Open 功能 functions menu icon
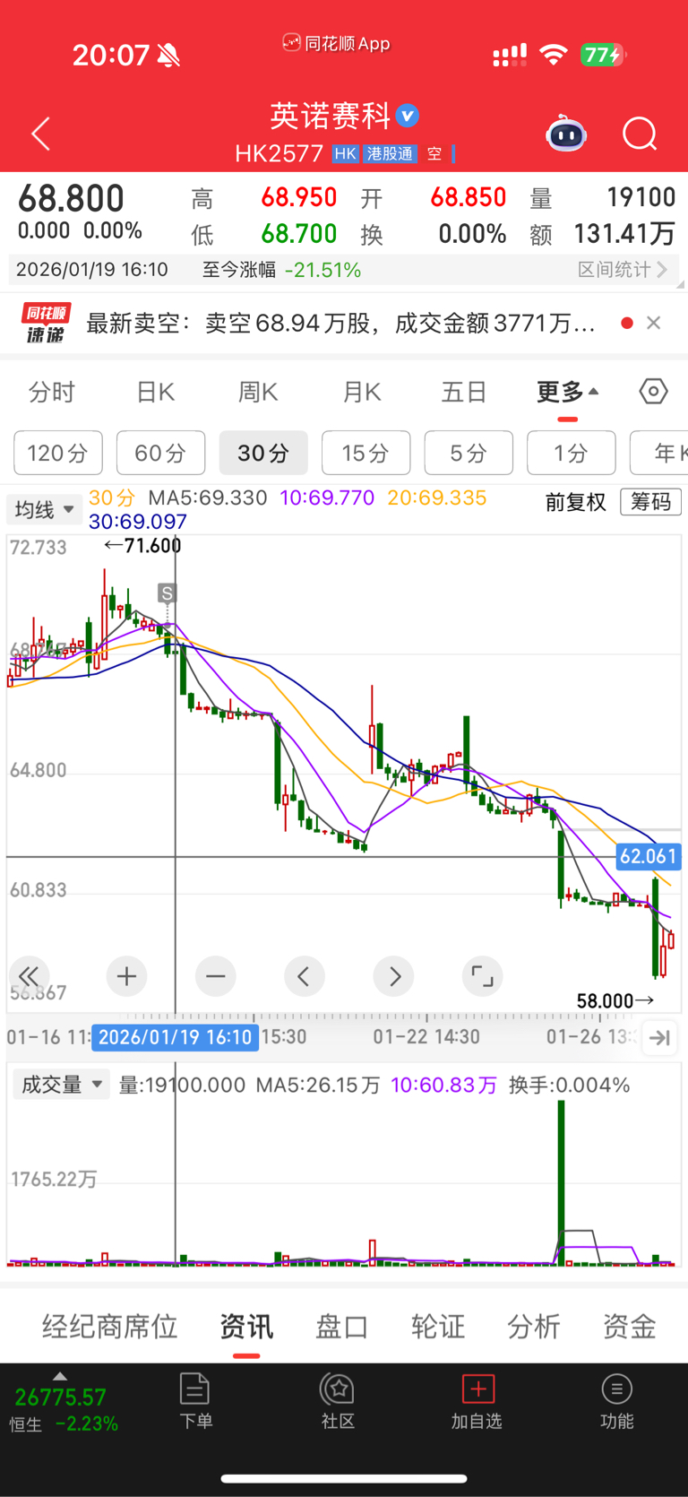 click(617, 1400)
